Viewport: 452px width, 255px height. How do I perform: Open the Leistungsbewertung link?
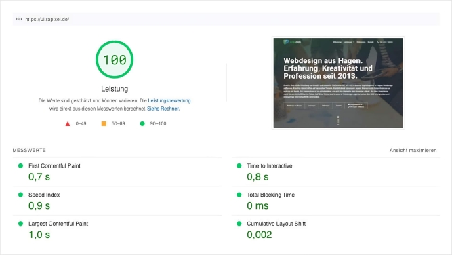click(169, 100)
